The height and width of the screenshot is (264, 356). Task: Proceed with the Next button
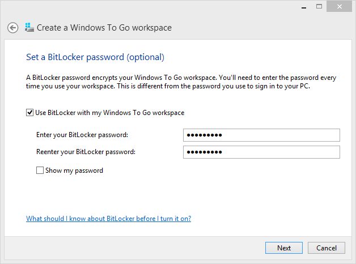(284, 248)
